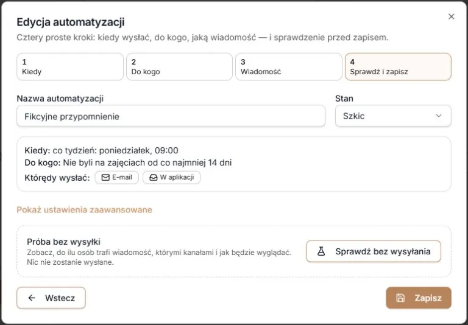Click the E-mail channel chip
This screenshot has width=468, height=325.
pos(117,177)
